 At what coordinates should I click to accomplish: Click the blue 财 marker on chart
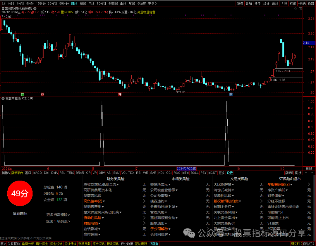pyautogui.click(x=231, y=94)
